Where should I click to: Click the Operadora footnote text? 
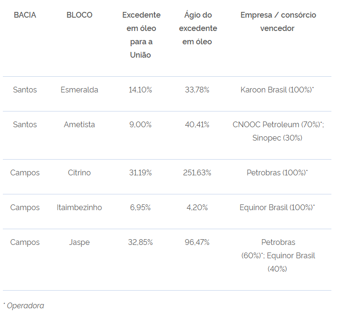(x=25, y=305)
